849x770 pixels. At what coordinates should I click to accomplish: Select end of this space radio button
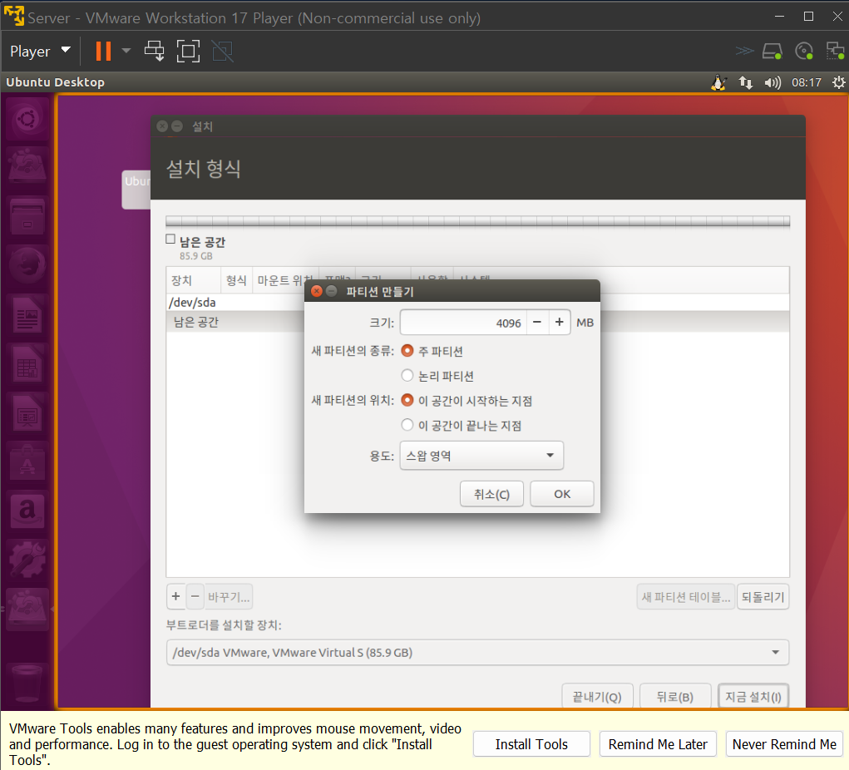click(407, 425)
